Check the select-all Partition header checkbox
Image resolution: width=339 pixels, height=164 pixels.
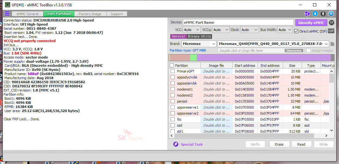click(x=172, y=66)
